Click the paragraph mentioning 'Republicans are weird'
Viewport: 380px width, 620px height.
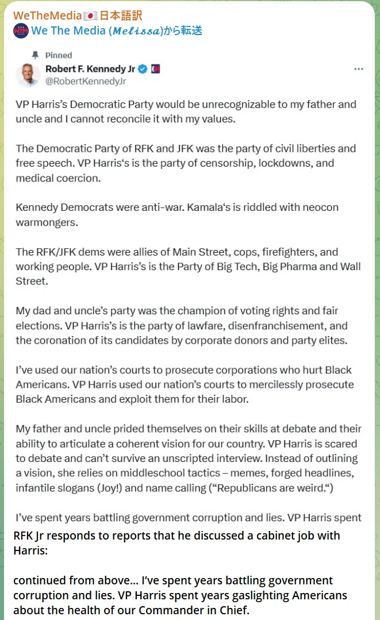click(x=188, y=459)
